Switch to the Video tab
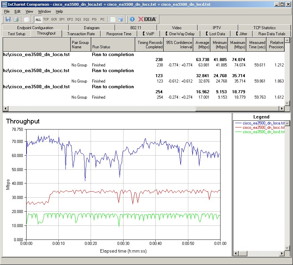The image size is (293, 265). [x=177, y=28]
